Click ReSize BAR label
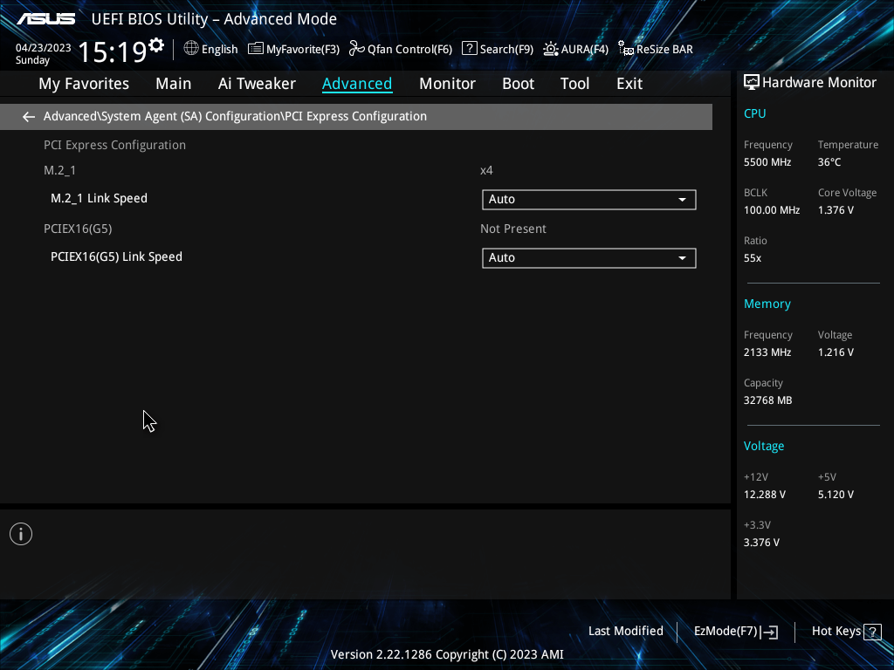 click(x=664, y=50)
